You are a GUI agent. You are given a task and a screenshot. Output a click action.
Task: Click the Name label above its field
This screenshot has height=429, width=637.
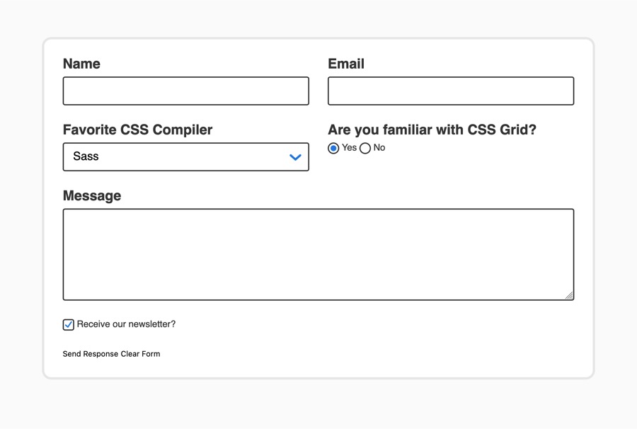coord(81,64)
